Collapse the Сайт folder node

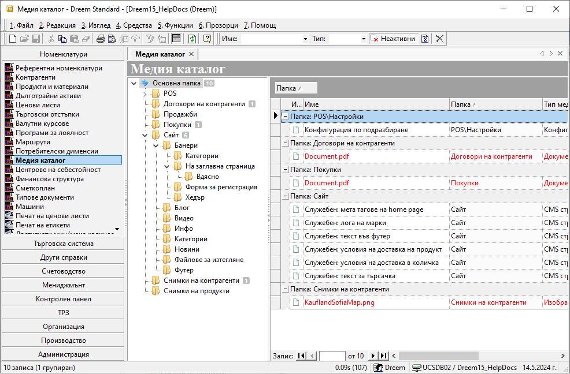pyautogui.click(x=145, y=135)
